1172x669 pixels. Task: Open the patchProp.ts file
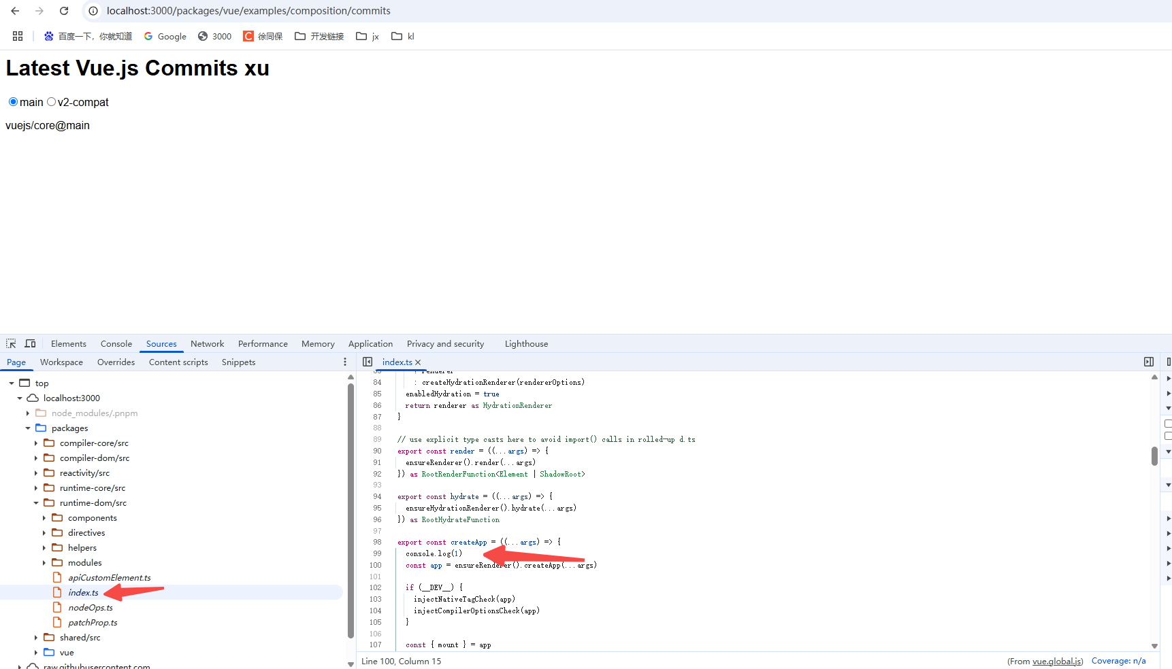(x=93, y=623)
